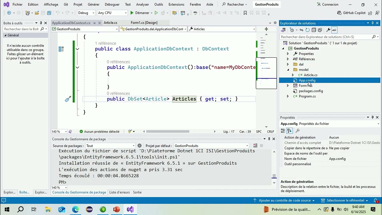Pin the Explorateur de solutions panel
Screen dimensions: 382x215
372,23
